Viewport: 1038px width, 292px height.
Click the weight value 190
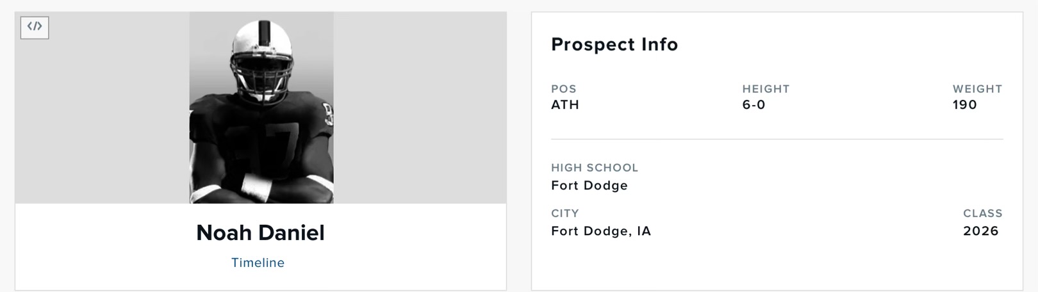pyautogui.click(x=965, y=105)
